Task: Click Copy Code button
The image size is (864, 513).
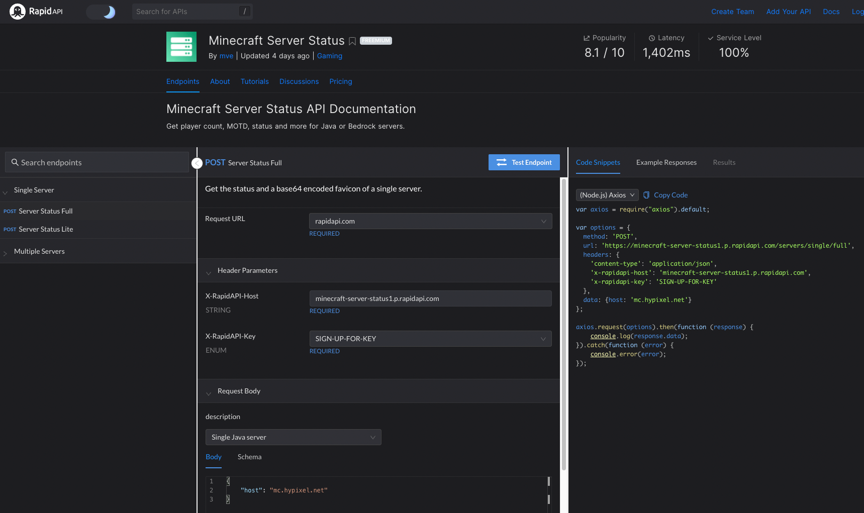Action: pyautogui.click(x=665, y=195)
